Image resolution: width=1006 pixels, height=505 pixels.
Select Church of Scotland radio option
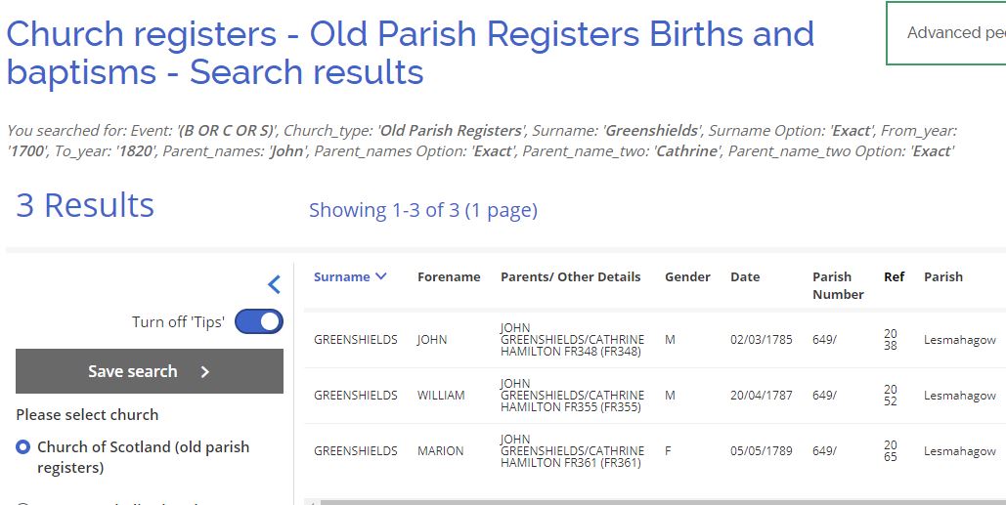23,447
